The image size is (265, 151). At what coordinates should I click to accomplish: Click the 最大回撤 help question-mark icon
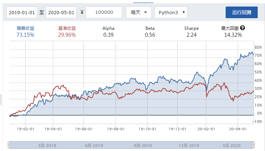(x=243, y=28)
